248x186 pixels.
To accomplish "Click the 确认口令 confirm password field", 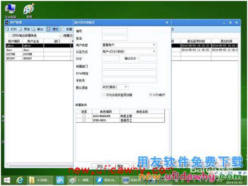I will (148, 58).
